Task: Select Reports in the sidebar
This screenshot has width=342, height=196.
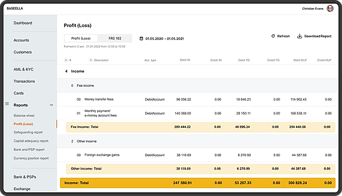Action: (x=20, y=105)
